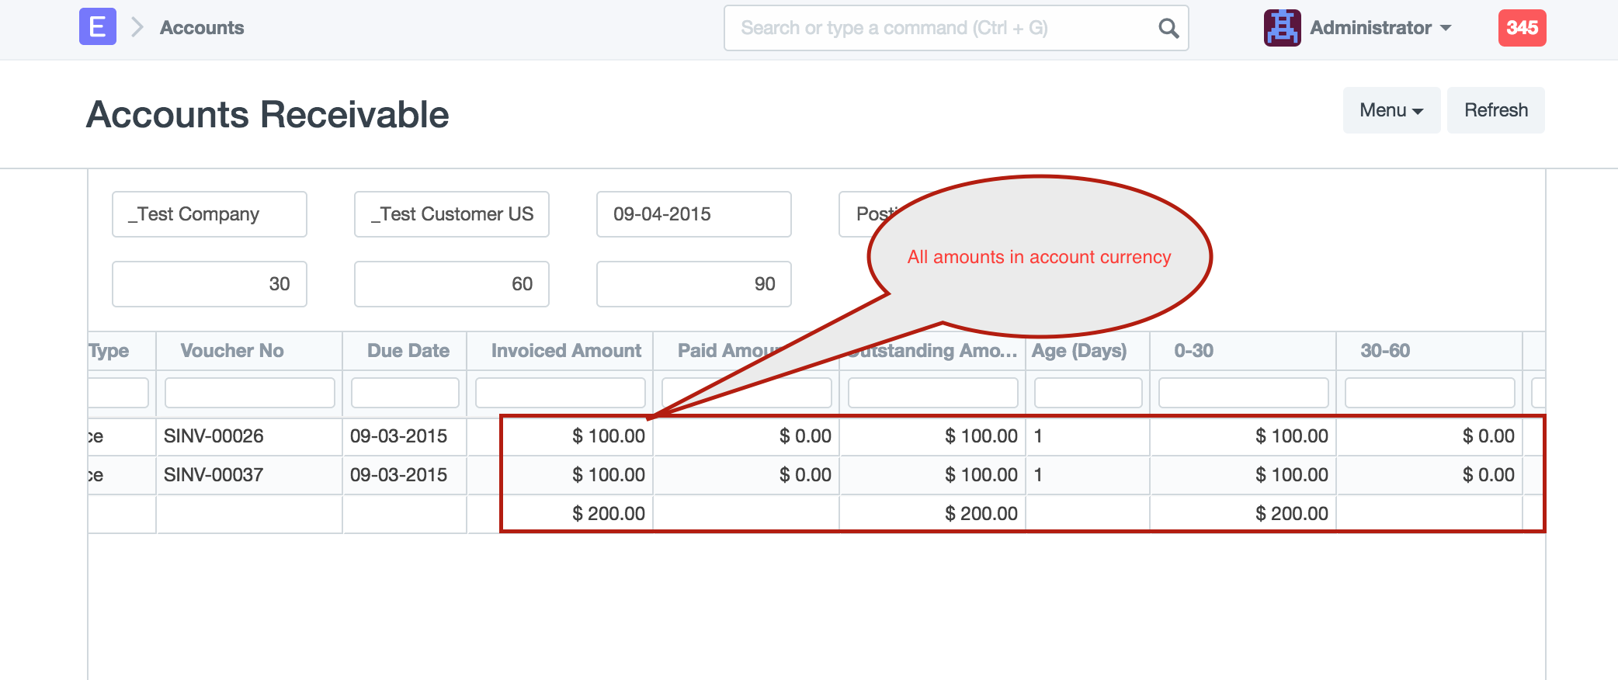
Task: Click the Voucher No column filter box
Action: tap(249, 393)
